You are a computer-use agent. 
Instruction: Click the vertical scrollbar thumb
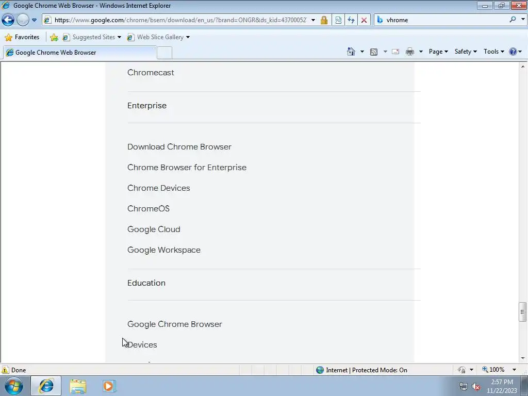tap(523, 312)
